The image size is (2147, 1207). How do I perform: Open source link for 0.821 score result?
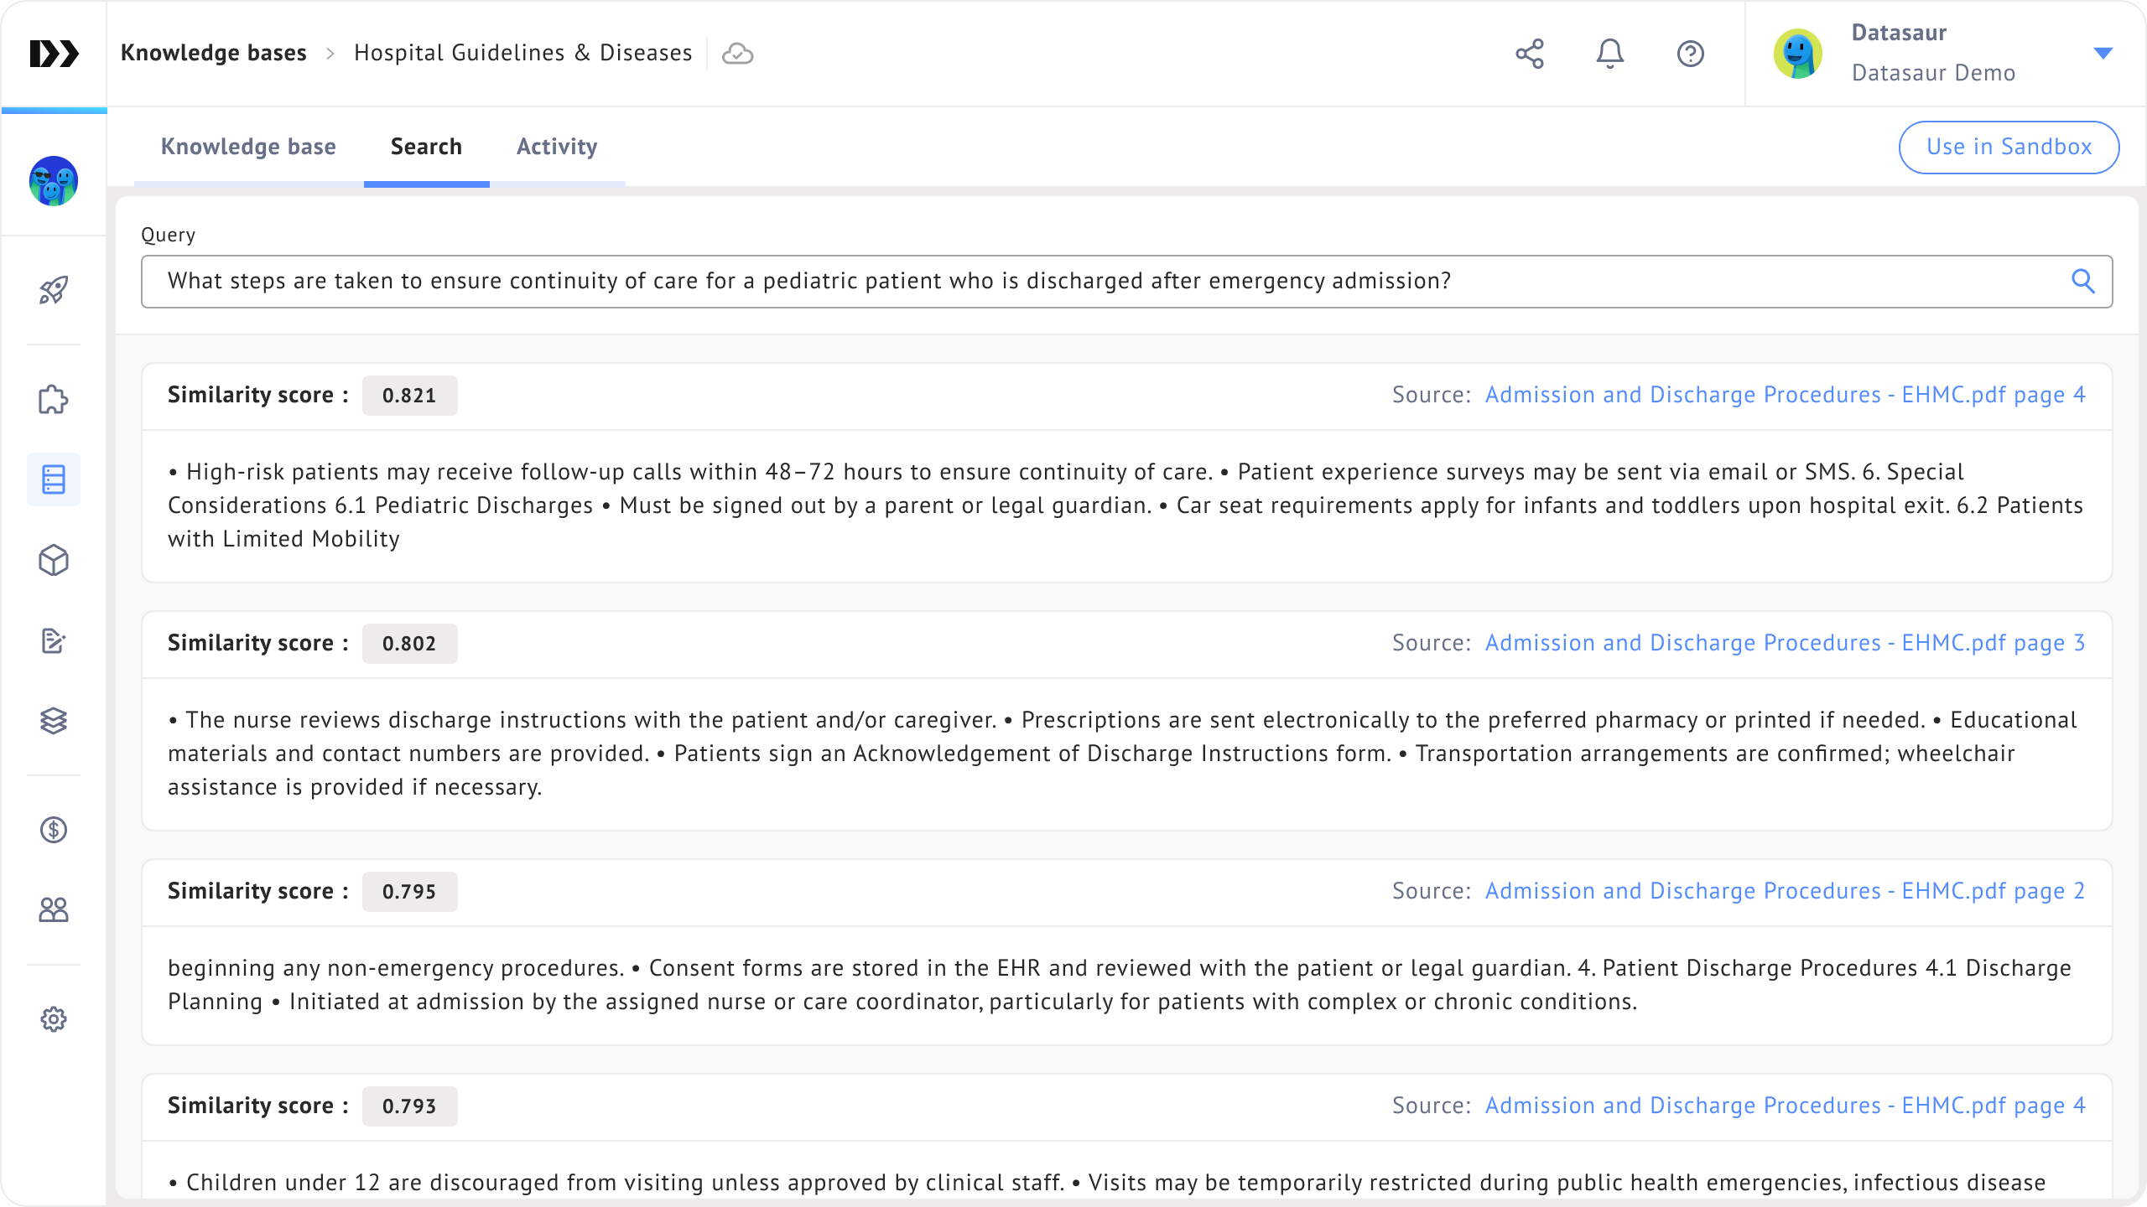coord(1785,395)
